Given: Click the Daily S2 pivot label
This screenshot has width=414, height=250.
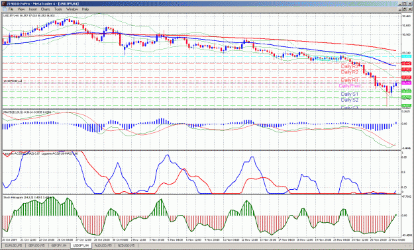Looking at the screenshot, I should [x=350, y=100].
